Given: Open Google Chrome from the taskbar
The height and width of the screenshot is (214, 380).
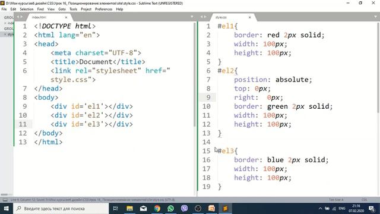Looking at the screenshot, I should coord(157,209).
